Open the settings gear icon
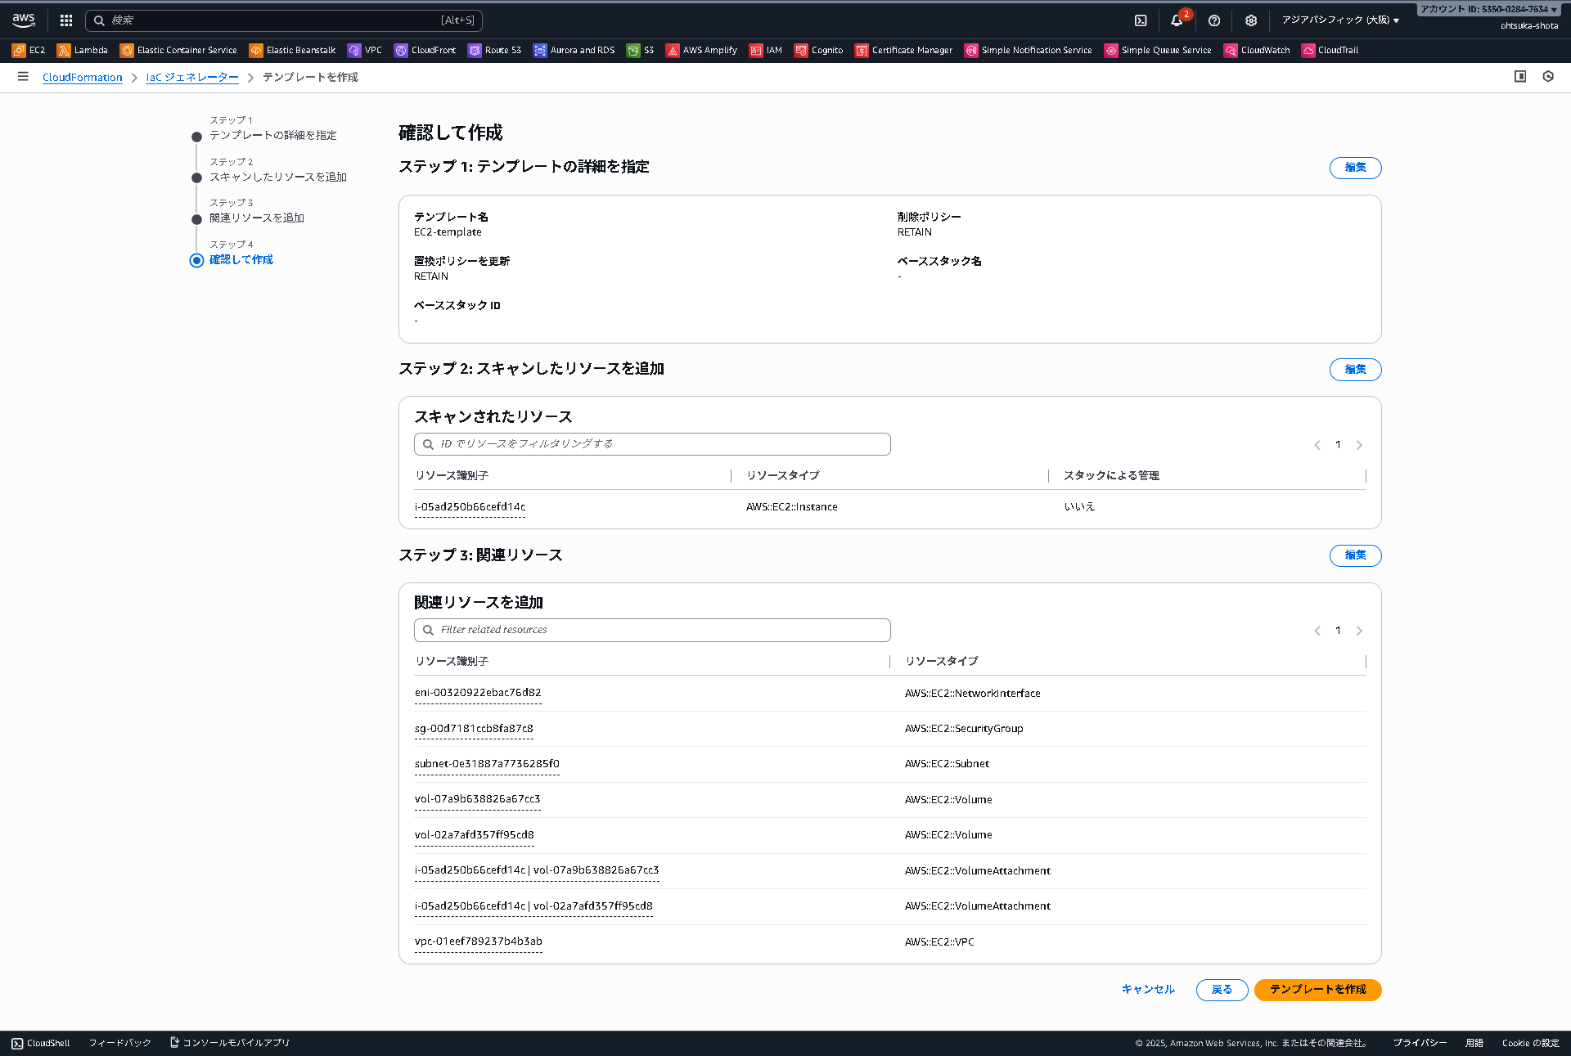The image size is (1571, 1056). tap(1250, 20)
